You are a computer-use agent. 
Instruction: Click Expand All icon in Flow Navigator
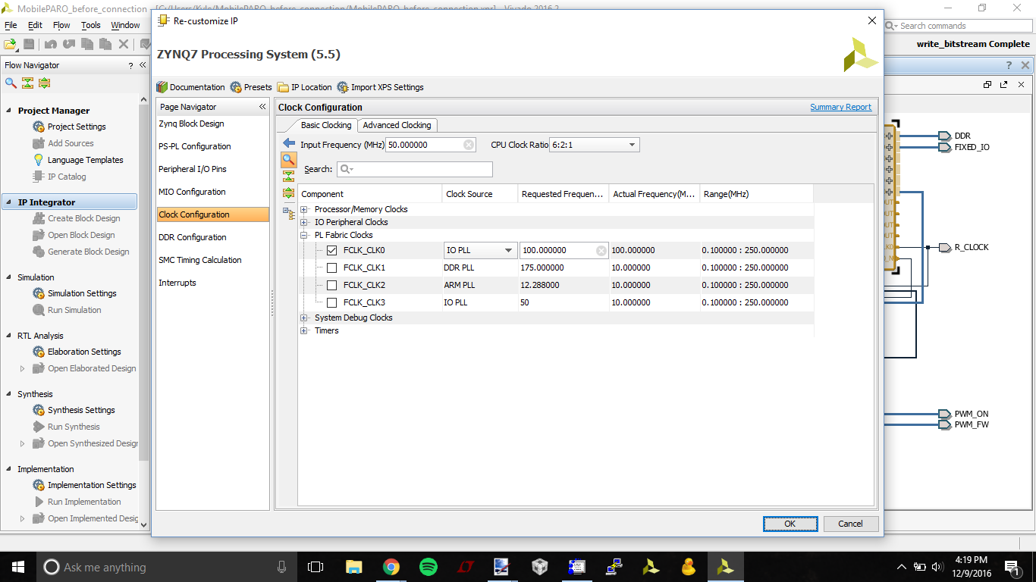(45, 83)
